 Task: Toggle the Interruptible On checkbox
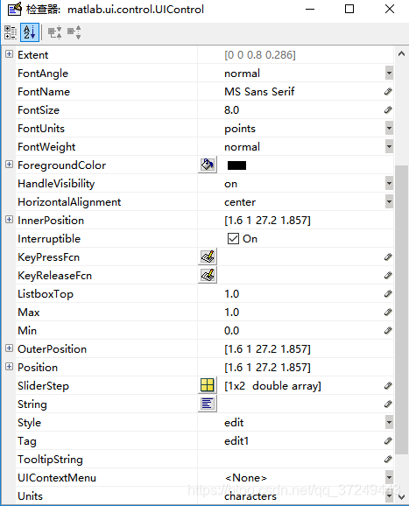pos(233,239)
